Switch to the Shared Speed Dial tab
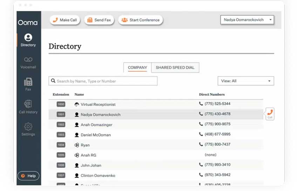 pyautogui.click(x=175, y=68)
